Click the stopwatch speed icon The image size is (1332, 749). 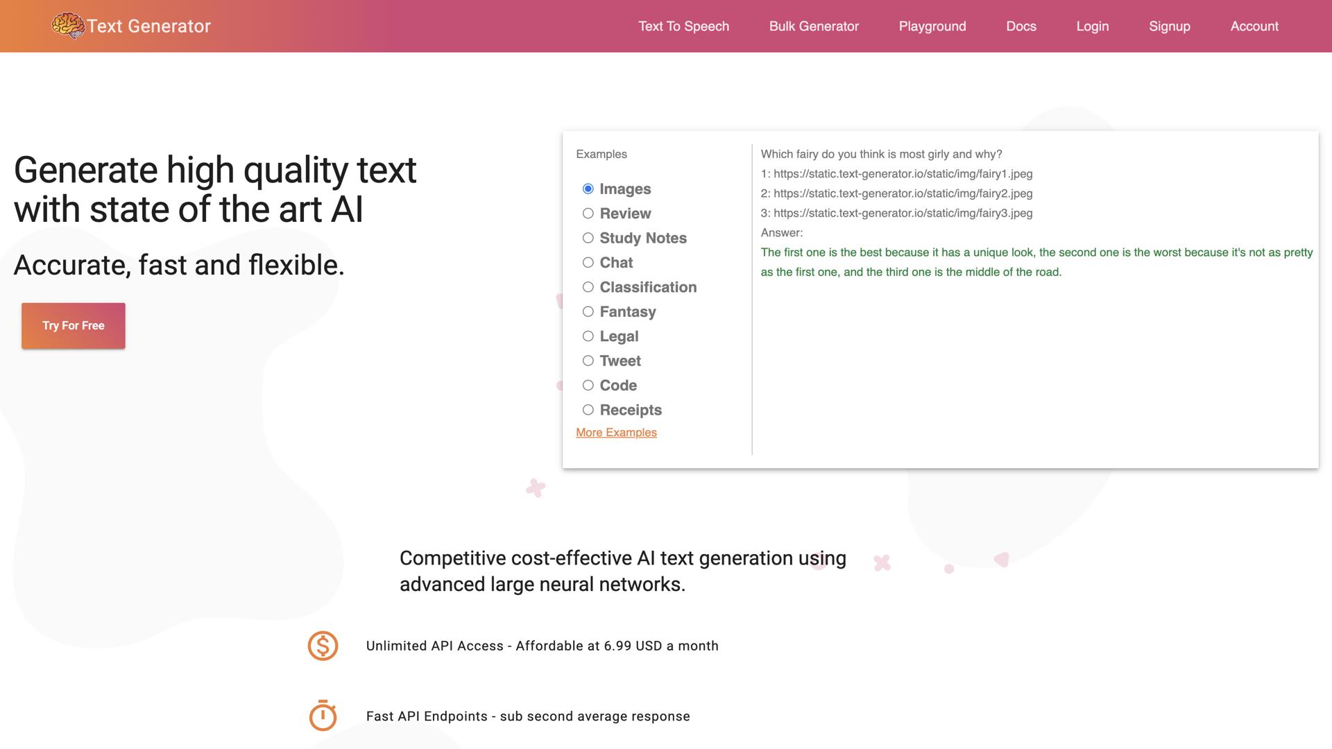[x=322, y=716]
